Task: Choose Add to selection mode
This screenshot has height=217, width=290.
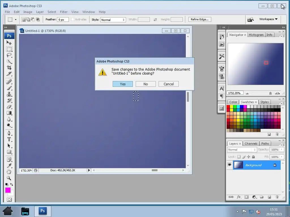Action: tap(28, 19)
